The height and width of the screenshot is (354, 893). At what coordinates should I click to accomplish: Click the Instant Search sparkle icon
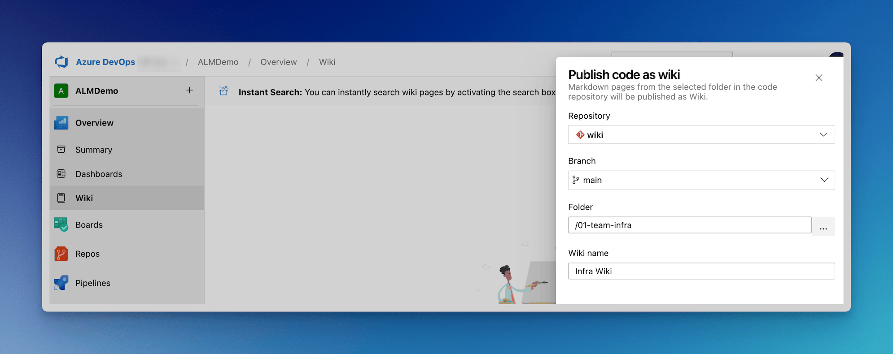[x=224, y=91]
